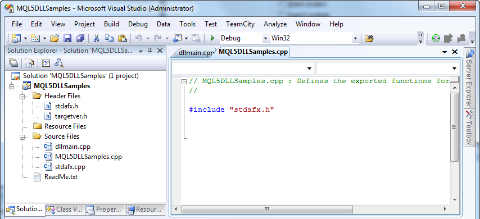This screenshot has width=480, height=219.
Task: Open the Add New Item dropdown arrow
Action: coord(45,38)
